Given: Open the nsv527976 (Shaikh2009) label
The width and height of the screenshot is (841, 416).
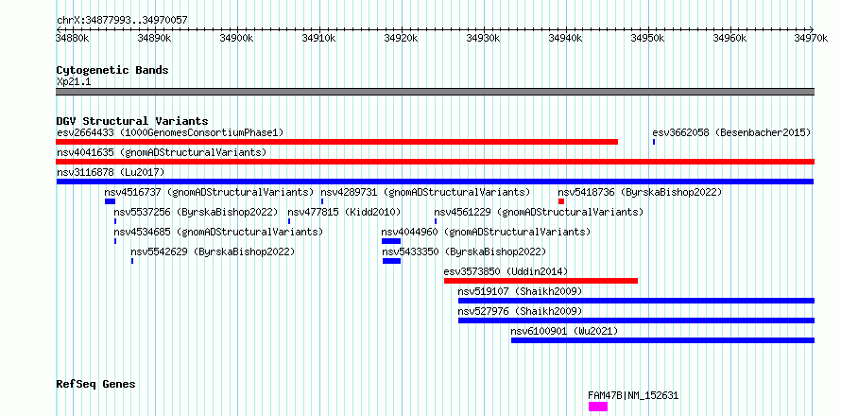Looking at the screenshot, I should click(x=521, y=311).
